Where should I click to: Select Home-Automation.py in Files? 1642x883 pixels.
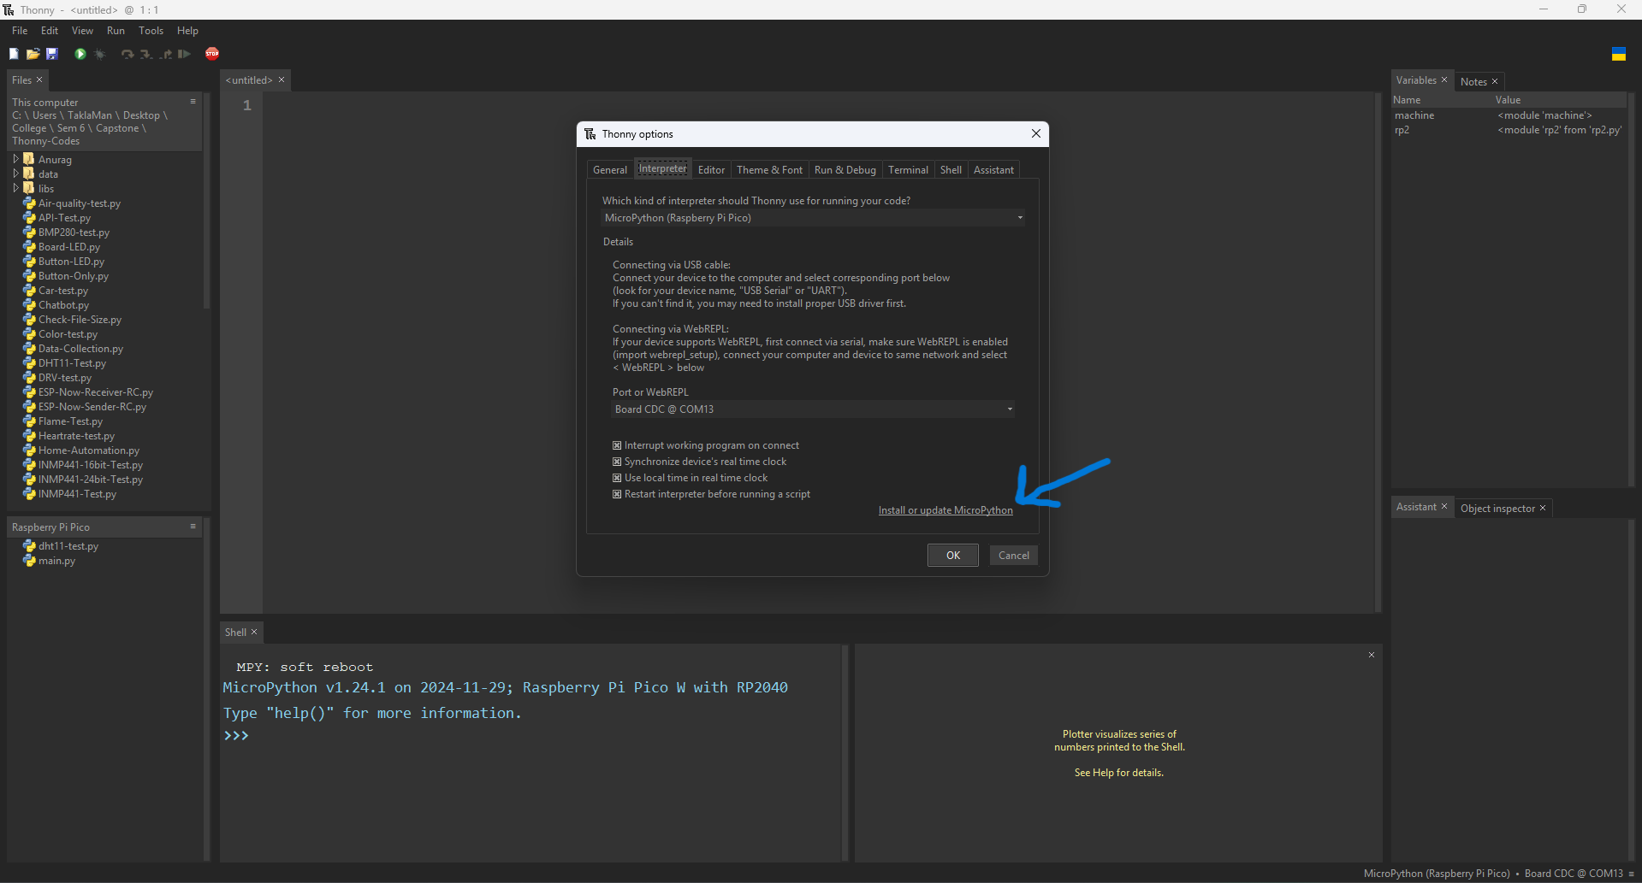point(88,450)
